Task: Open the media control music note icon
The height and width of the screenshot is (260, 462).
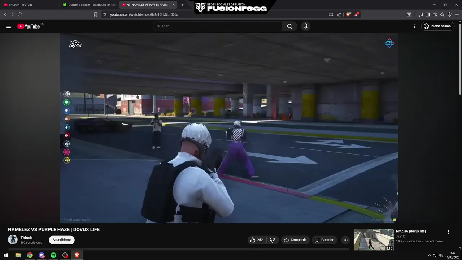Action: pos(420,14)
